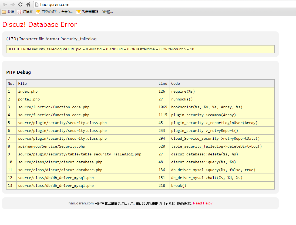This screenshot has width=296, height=225.
Task: Click the browser Forward arrow
Action: 12,4
